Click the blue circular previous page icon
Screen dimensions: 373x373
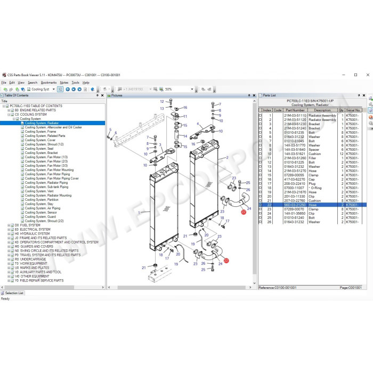74,90
